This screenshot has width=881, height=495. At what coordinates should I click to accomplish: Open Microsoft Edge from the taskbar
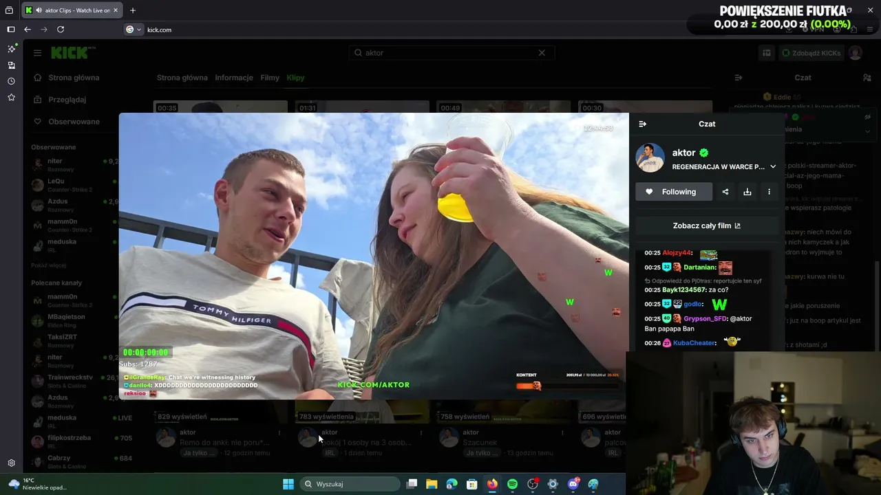coord(452,484)
